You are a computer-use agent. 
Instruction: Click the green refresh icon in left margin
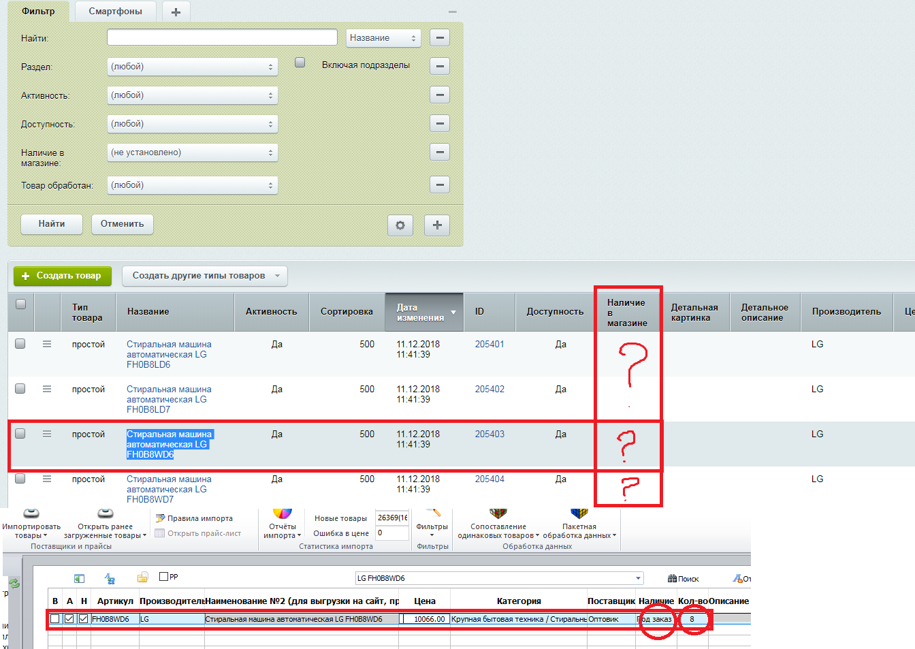(14, 584)
